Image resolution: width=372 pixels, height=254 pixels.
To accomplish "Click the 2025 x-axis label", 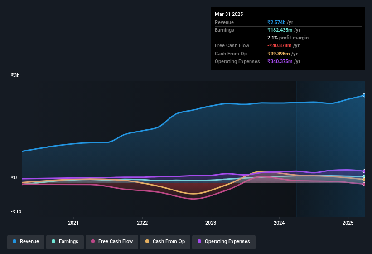I will click(348, 223).
